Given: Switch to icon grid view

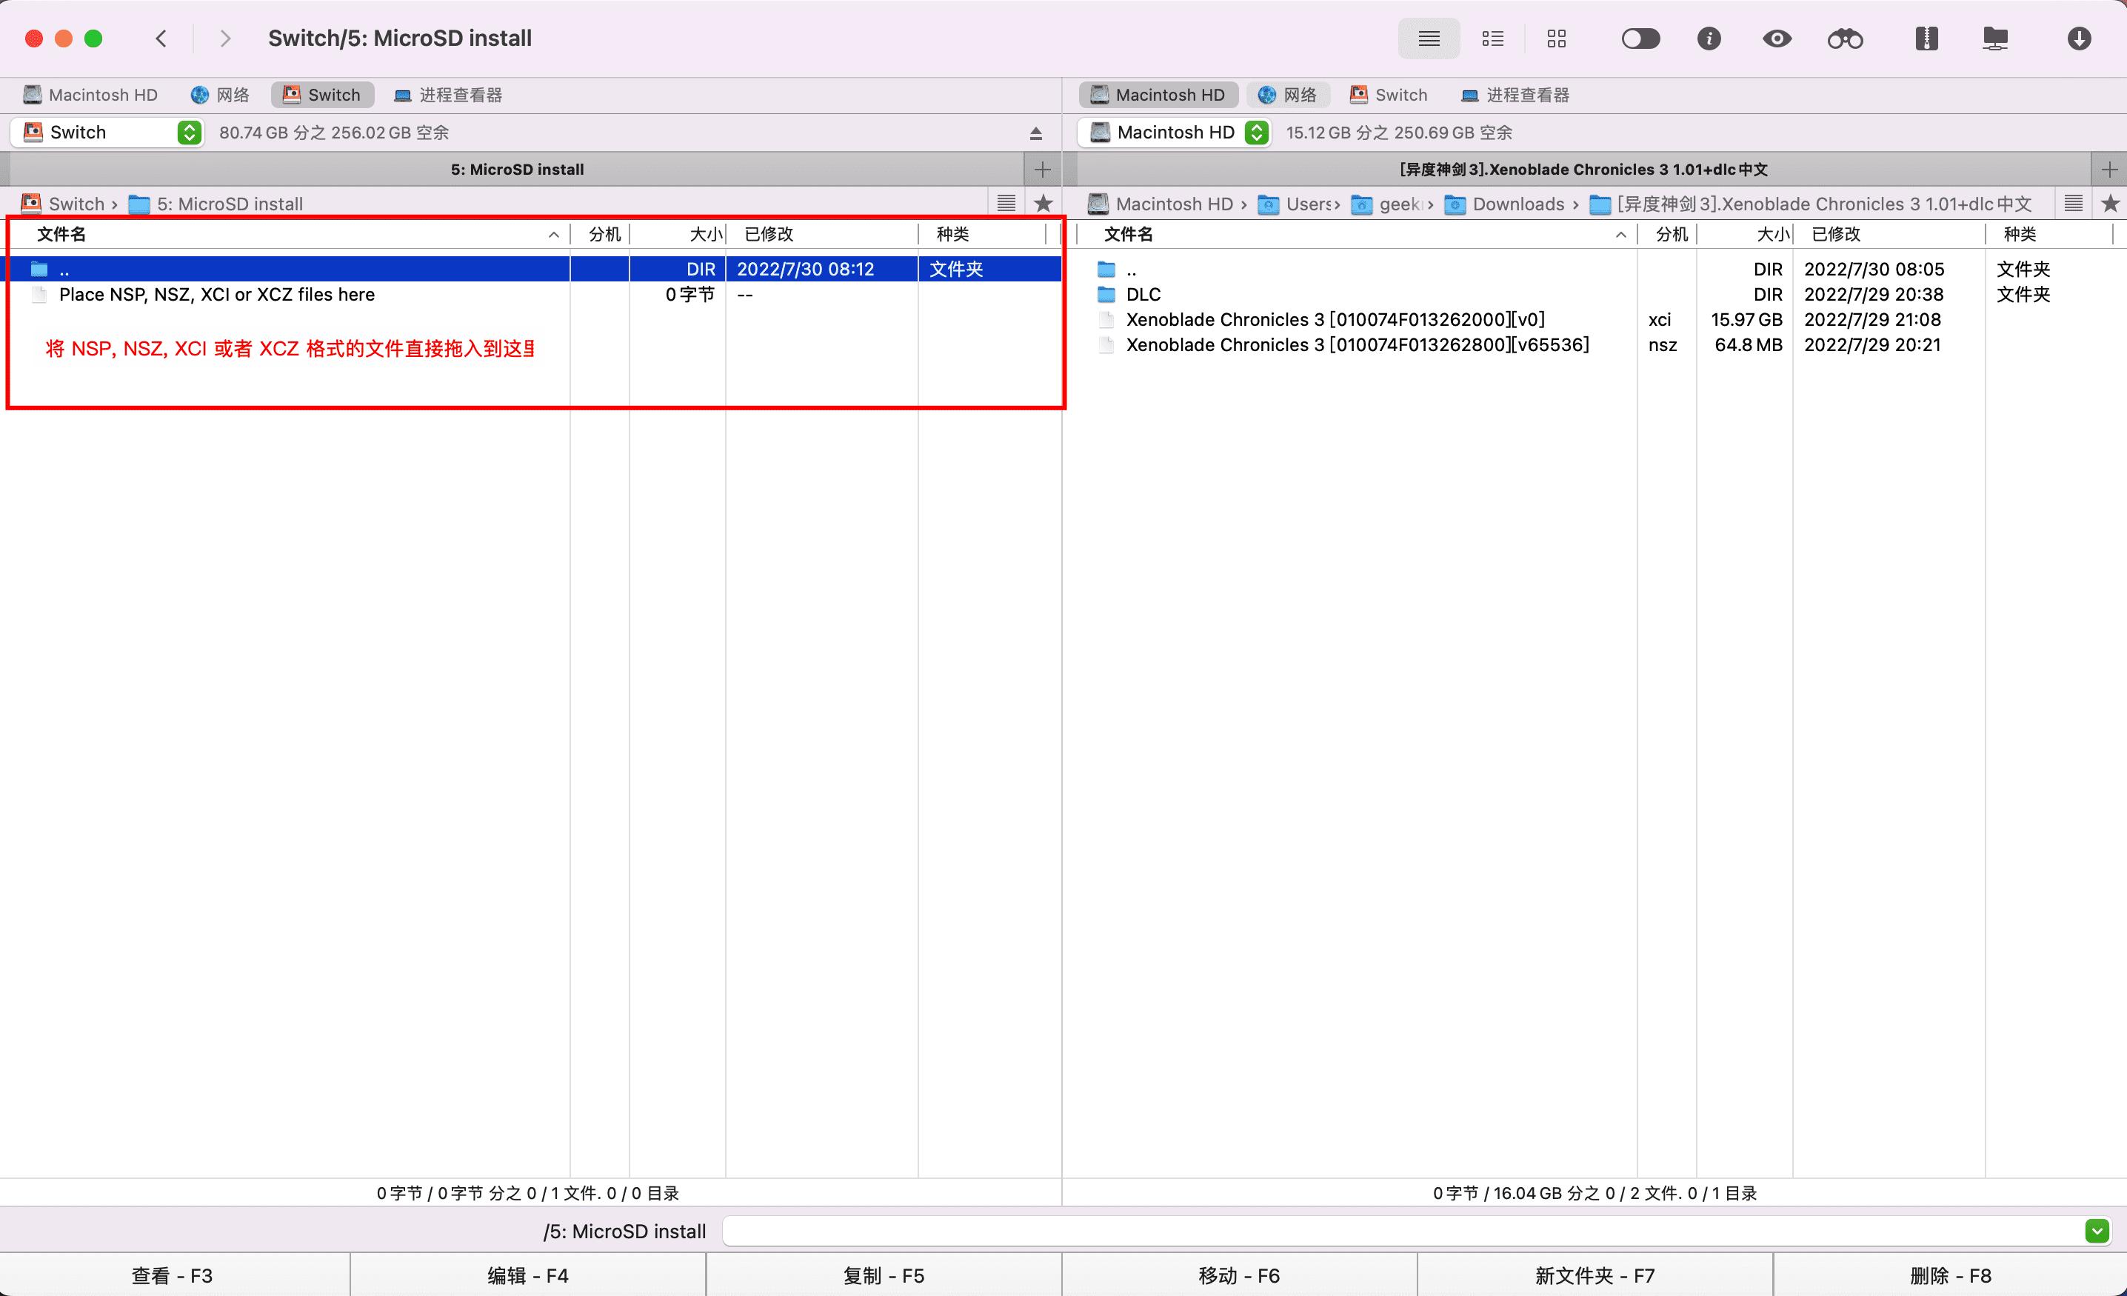Looking at the screenshot, I should click(x=1555, y=39).
